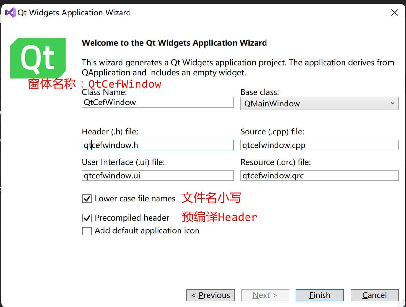Uncheck Lower case file names checkbox
Image resolution: width=406 pixels, height=307 pixels.
pos(87,199)
